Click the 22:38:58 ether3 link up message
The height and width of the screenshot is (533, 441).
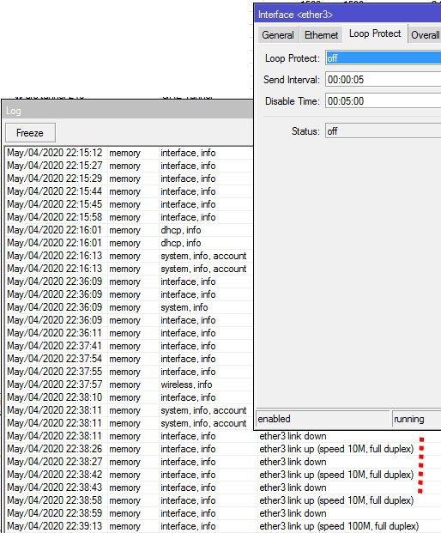tap(336, 500)
